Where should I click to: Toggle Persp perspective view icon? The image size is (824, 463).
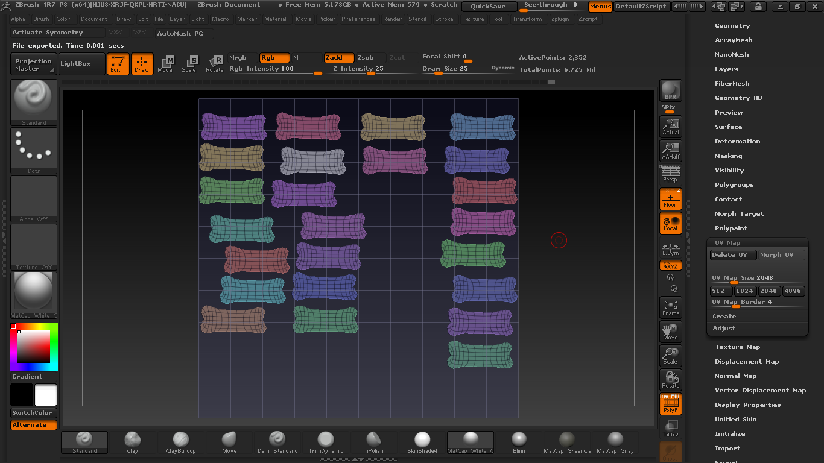[x=670, y=174]
